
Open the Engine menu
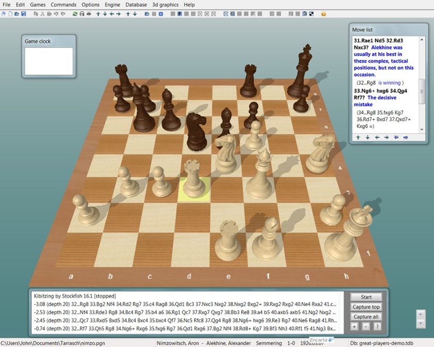click(112, 5)
